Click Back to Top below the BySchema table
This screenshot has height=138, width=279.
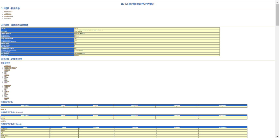3,121
